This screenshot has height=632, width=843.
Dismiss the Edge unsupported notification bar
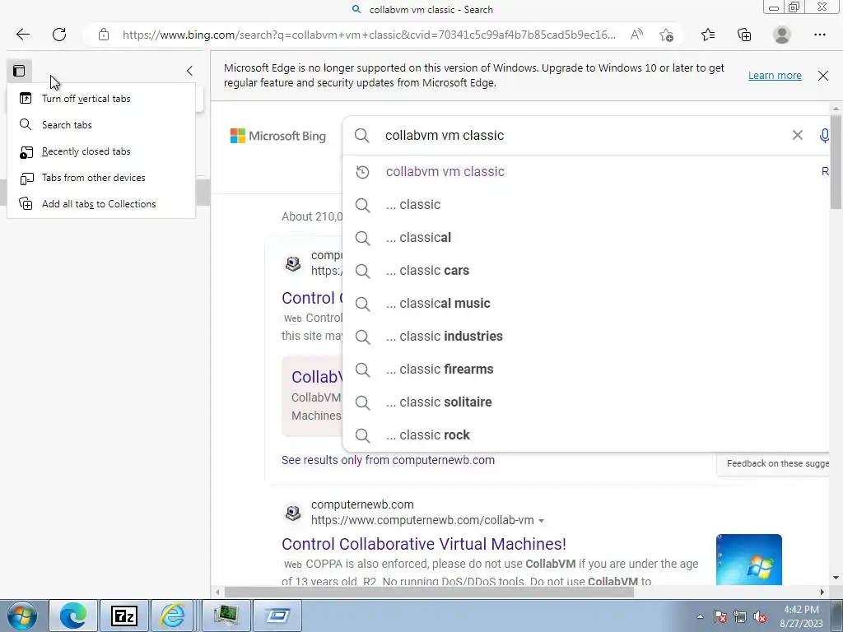pyautogui.click(x=823, y=75)
